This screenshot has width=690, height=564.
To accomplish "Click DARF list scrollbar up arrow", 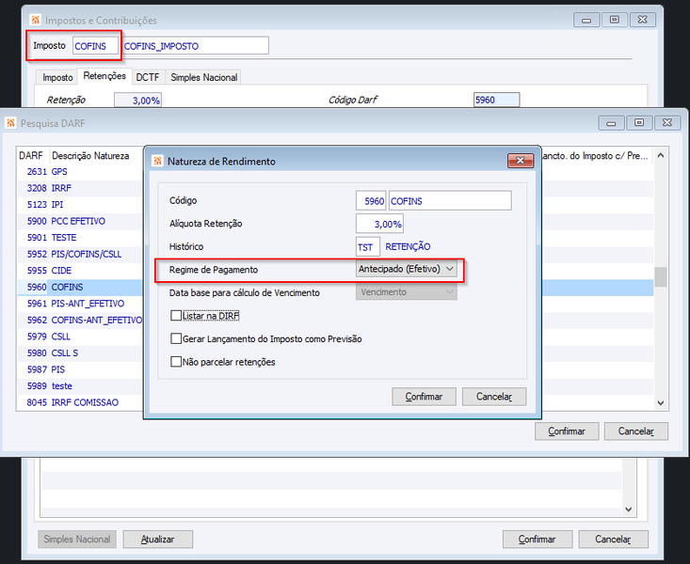I will [661, 155].
